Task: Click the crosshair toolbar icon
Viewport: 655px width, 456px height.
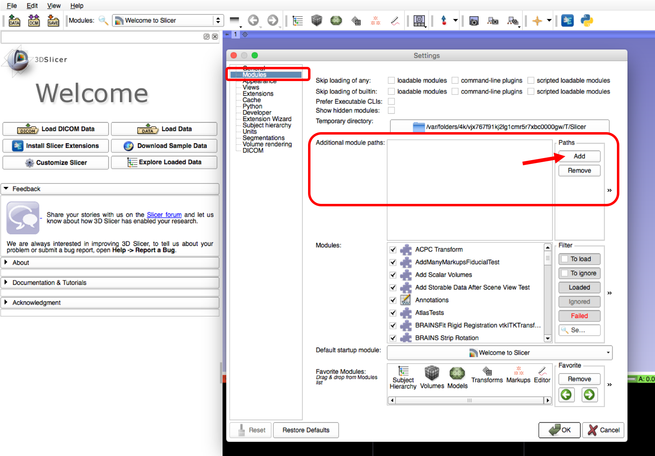Action: (x=537, y=21)
